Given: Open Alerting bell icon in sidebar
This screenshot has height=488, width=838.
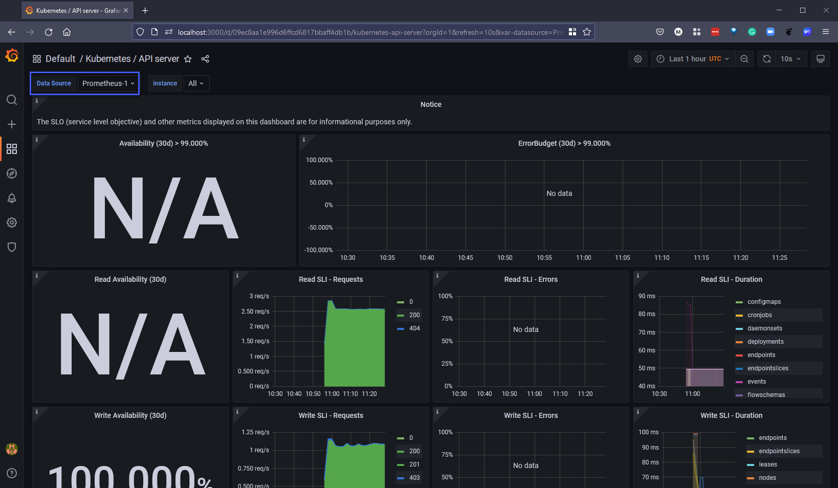Looking at the screenshot, I should [12, 198].
